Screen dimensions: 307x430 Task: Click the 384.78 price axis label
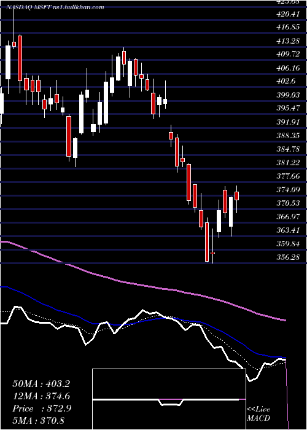coord(287,149)
